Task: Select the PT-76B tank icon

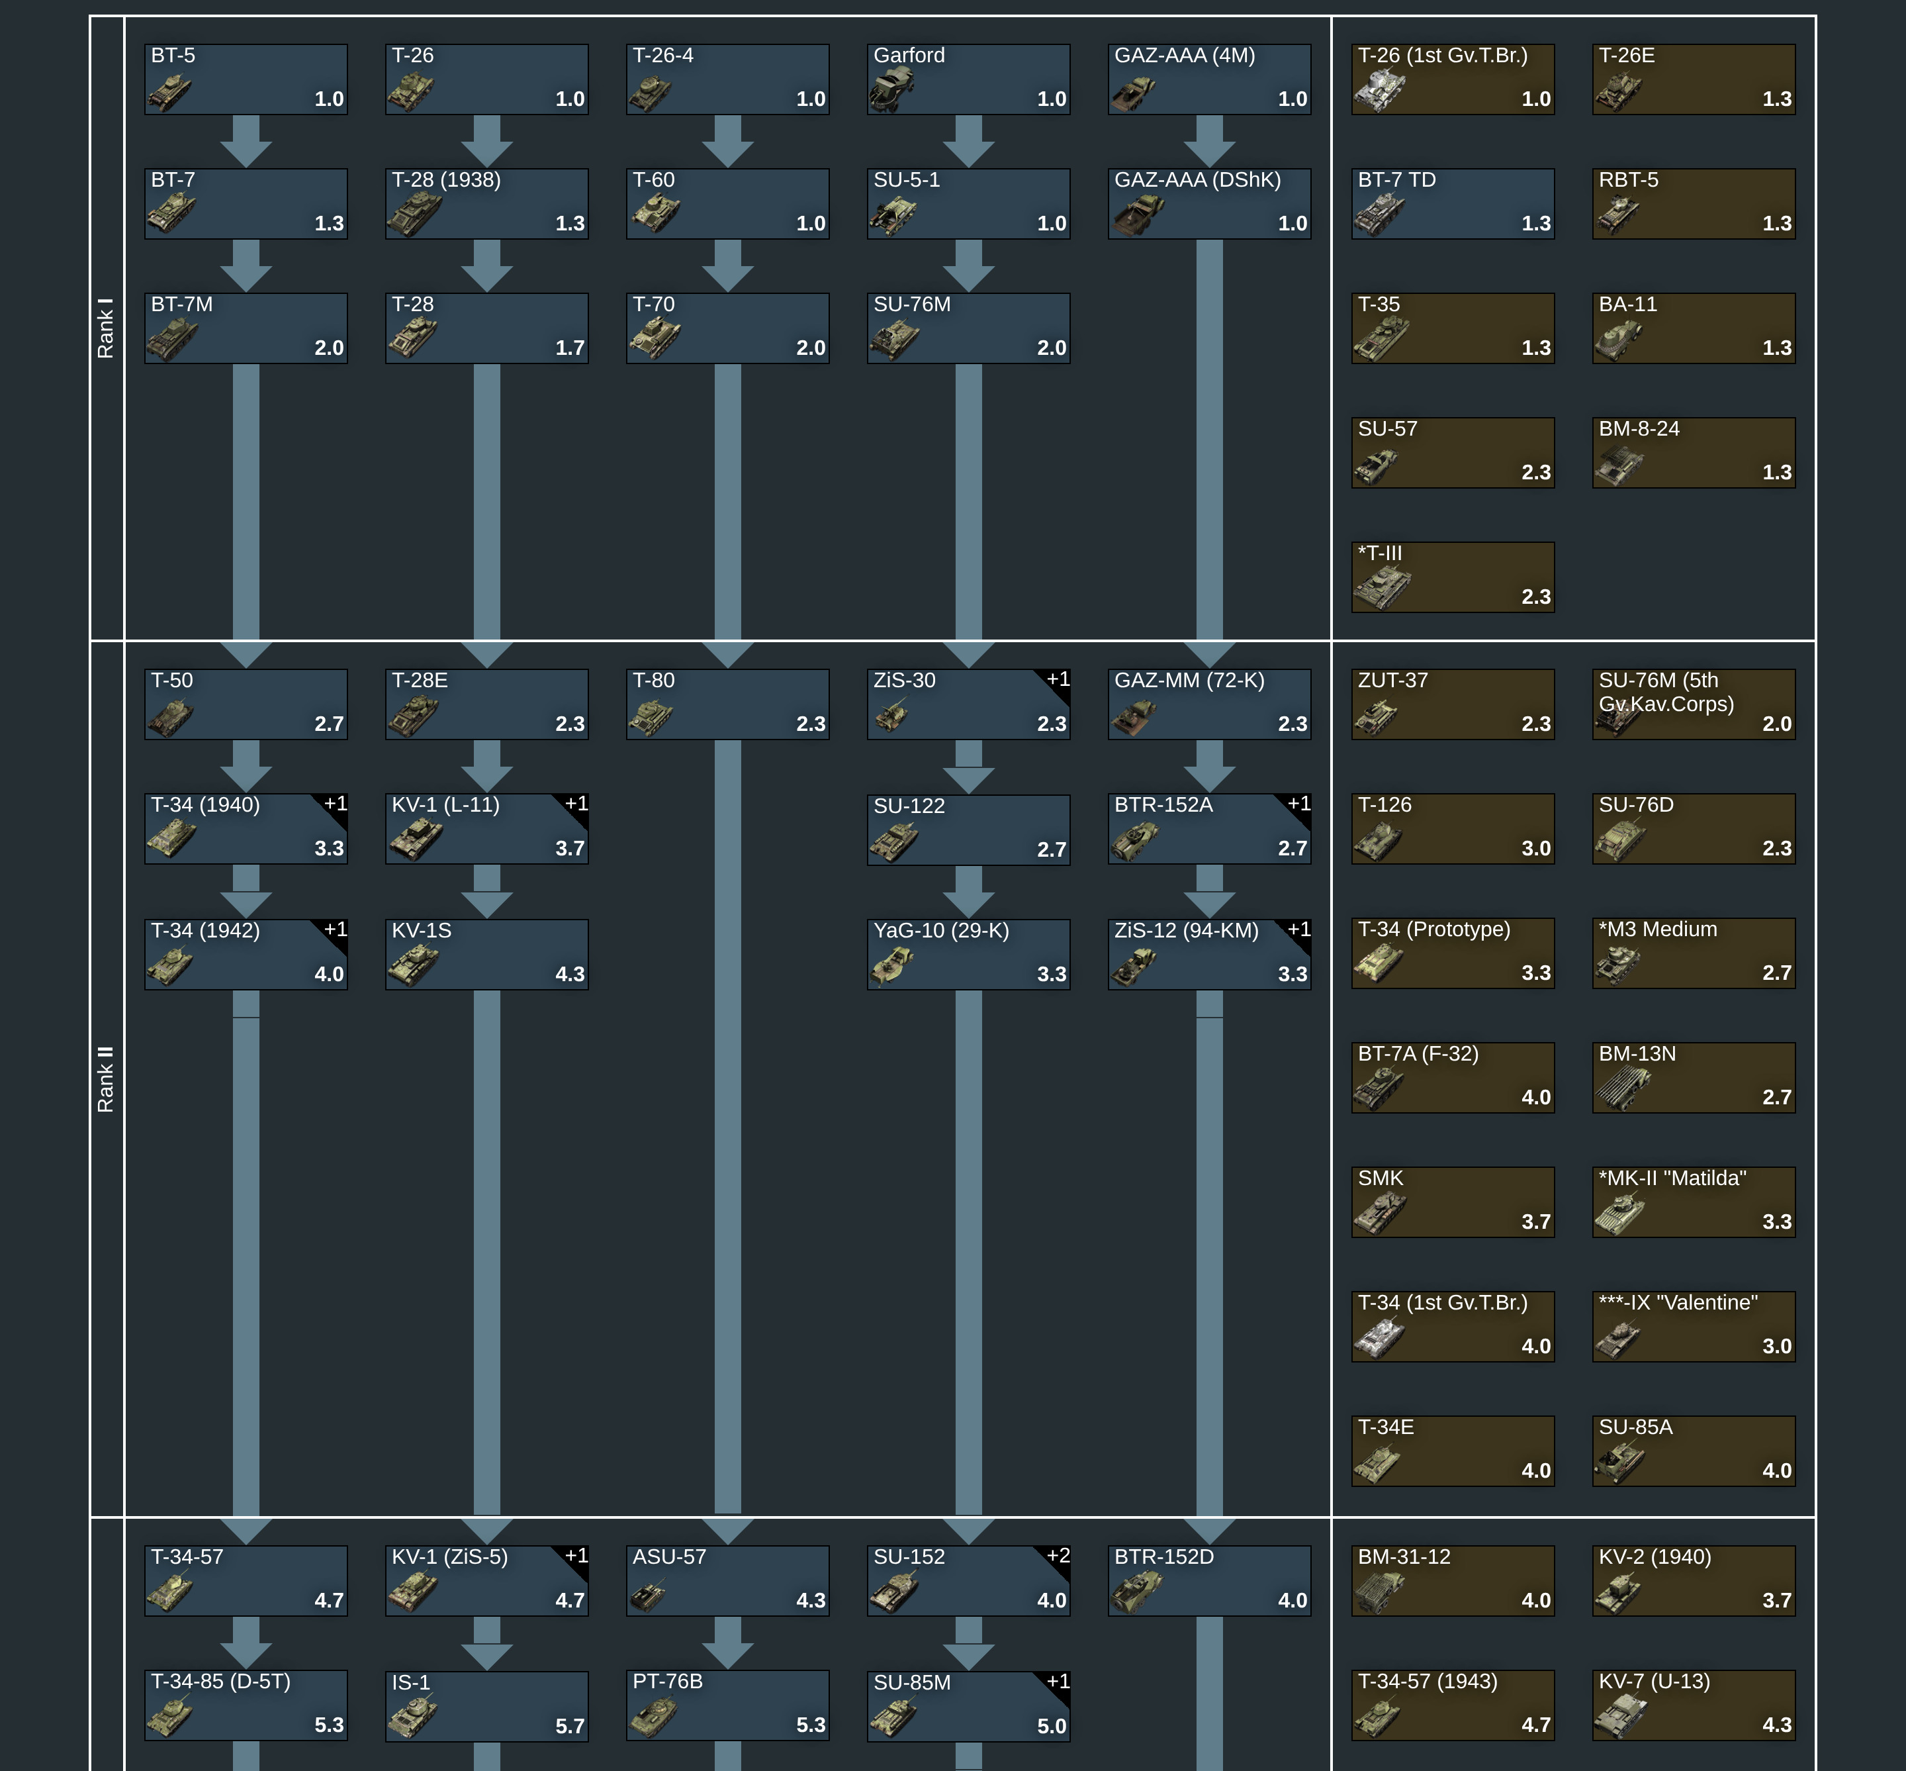Action: pyautogui.click(x=654, y=1717)
